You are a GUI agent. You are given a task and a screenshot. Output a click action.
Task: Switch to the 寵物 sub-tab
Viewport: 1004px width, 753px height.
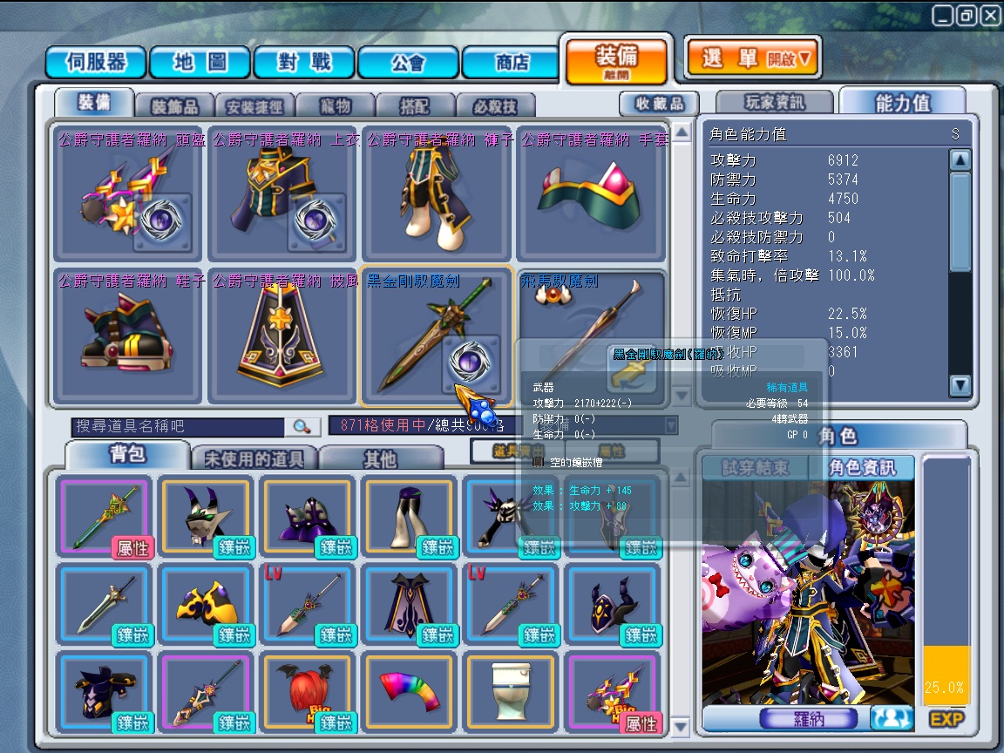coord(336,105)
